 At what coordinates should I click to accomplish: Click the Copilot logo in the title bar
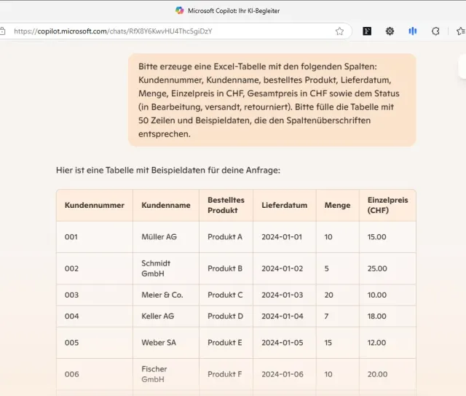(179, 11)
